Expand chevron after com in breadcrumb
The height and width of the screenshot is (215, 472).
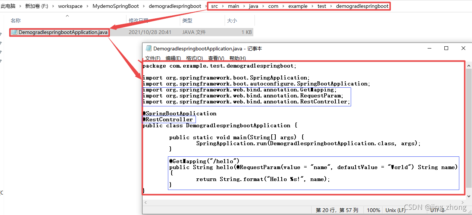(x=283, y=6)
